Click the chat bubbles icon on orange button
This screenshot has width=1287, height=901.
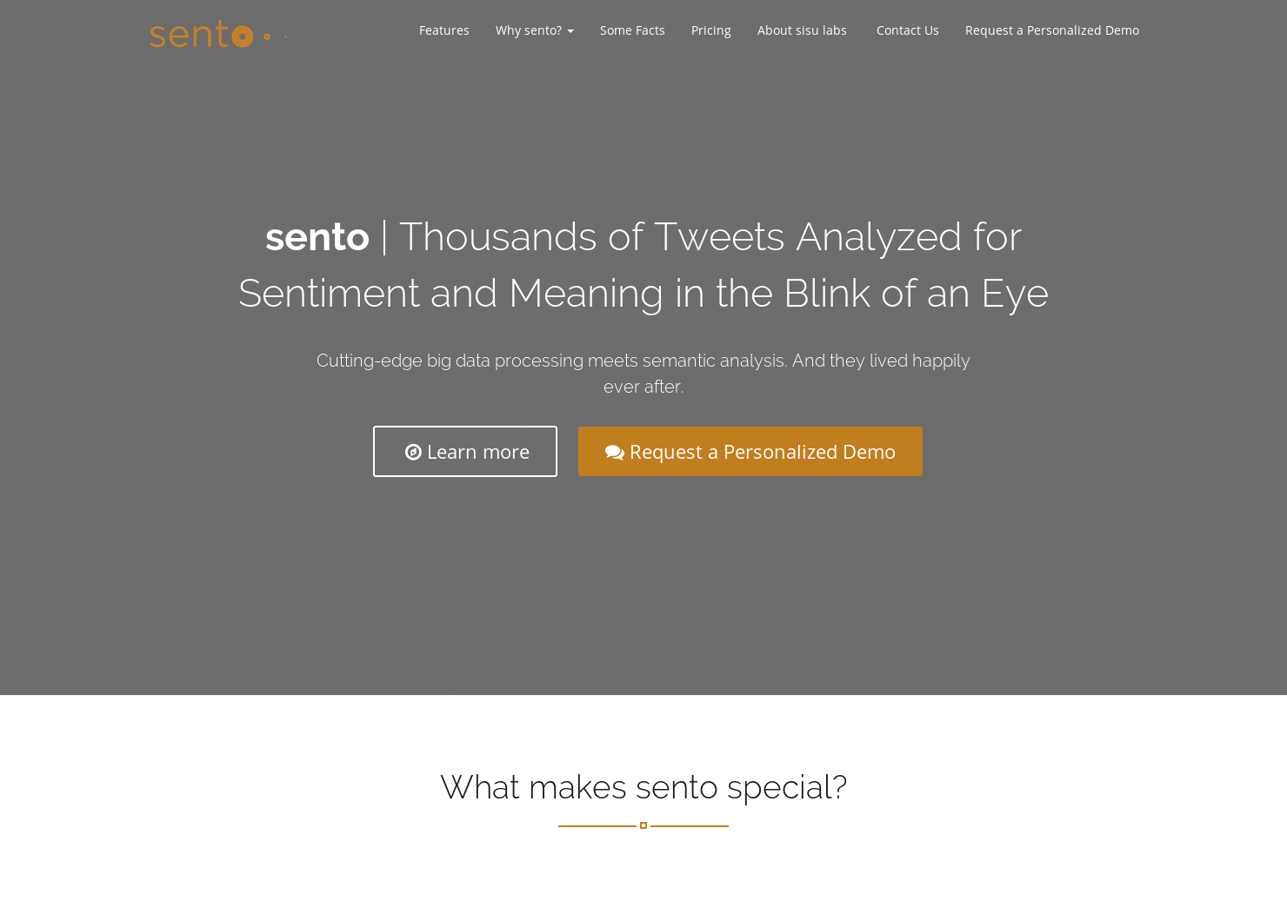(615, 453)
